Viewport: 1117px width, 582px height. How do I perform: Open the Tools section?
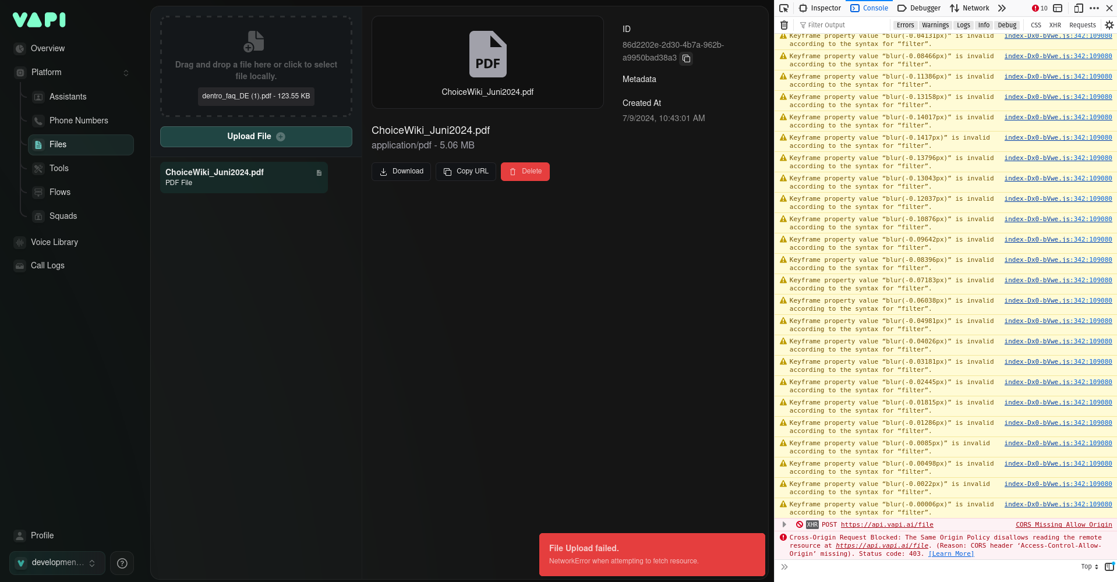tap(59, 168)
